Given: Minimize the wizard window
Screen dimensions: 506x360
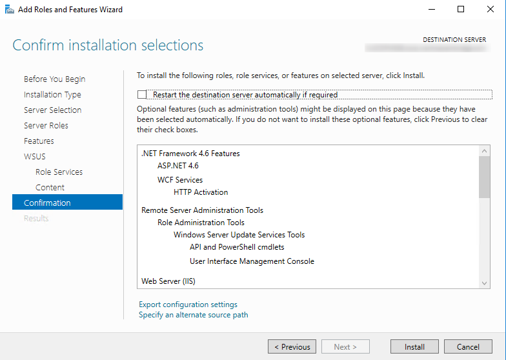Looking at the screenshot, I should coord(432,9).
